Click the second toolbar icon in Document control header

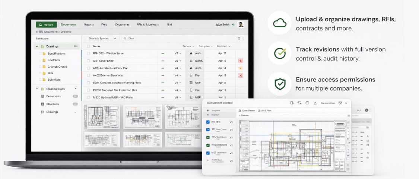299,103
